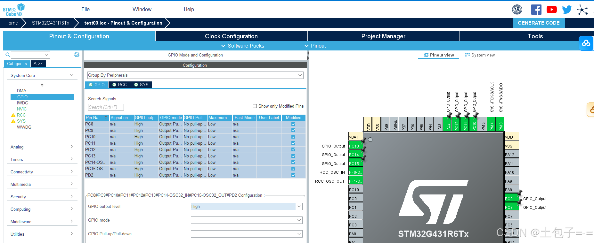Image resolution: width=594 pixels, height=243 pixels.
Task: Select pin PC13 on the chip
Action: [355, 146]
